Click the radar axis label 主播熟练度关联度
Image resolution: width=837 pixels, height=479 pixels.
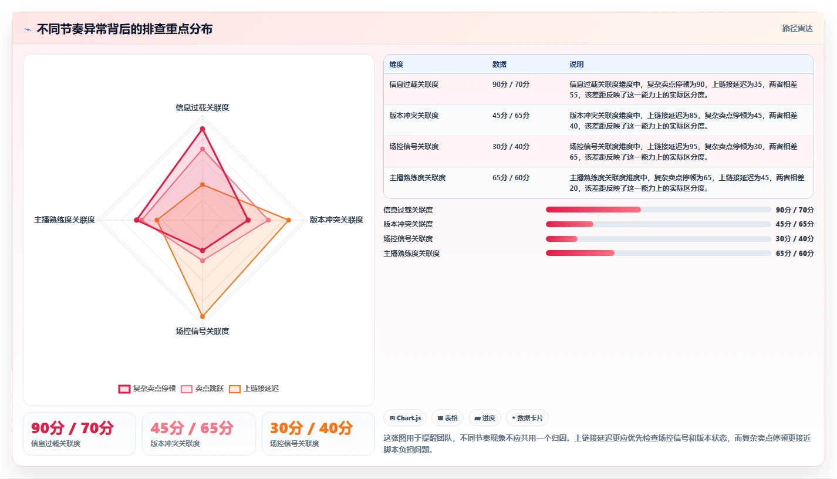(65, 220)
